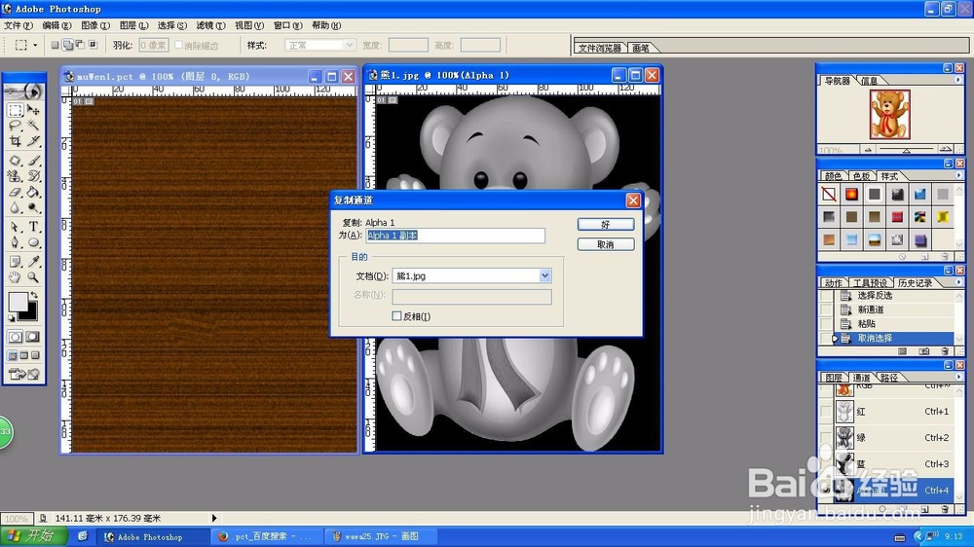Select the Slice tool

pos(33,141)
